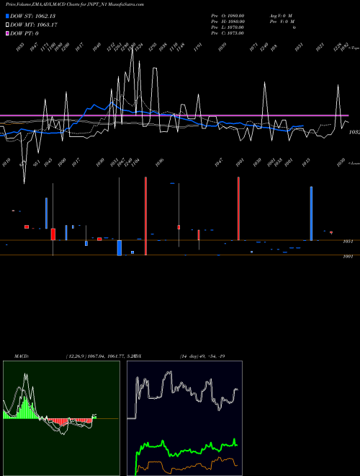Screen dimensions: 360x476
Task: Click the white DOW MT legend swatch
Action: [x=7, y=25]
